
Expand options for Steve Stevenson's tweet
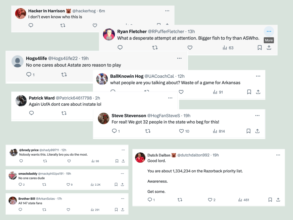[257, 115]
